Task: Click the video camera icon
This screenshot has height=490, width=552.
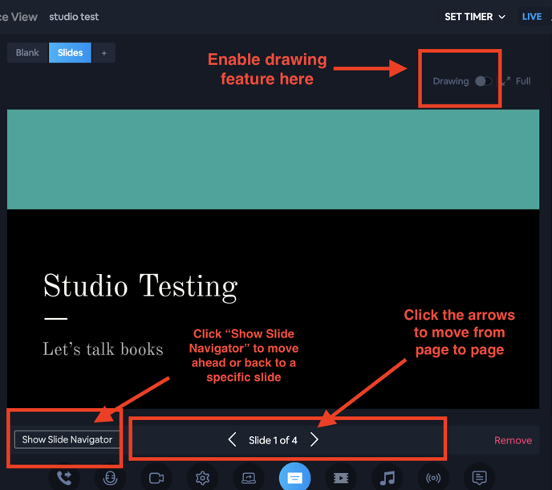Action: click(x=156, y=478)
